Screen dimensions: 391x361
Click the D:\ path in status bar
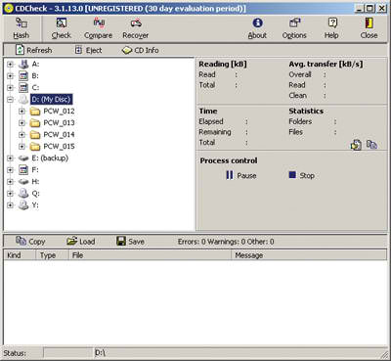tap(101, 353)
